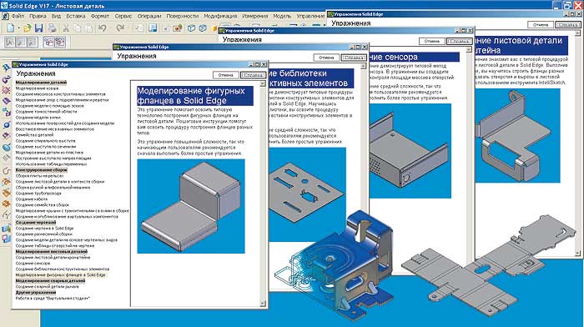Click the 'Моделирование деталей' section heading
The width and height of the screenshot is (584, 327).
pyautogui.click(x=41, y=83)
